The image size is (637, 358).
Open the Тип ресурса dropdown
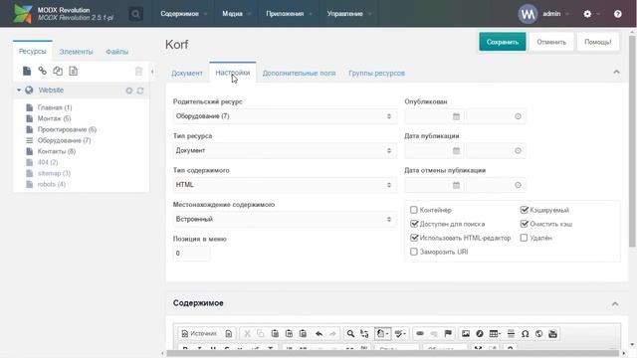click(285, 150)
